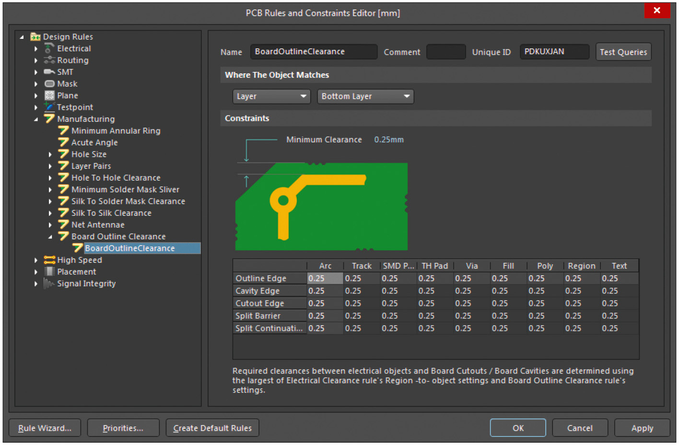The image size is (679, 446).
Task: Expand the Hole Size rule node
Action: pos(50,154)
